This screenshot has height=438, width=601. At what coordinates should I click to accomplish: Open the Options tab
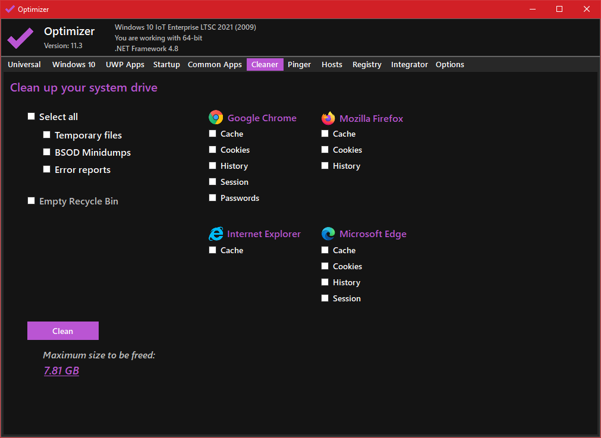(x=449, y=64)
